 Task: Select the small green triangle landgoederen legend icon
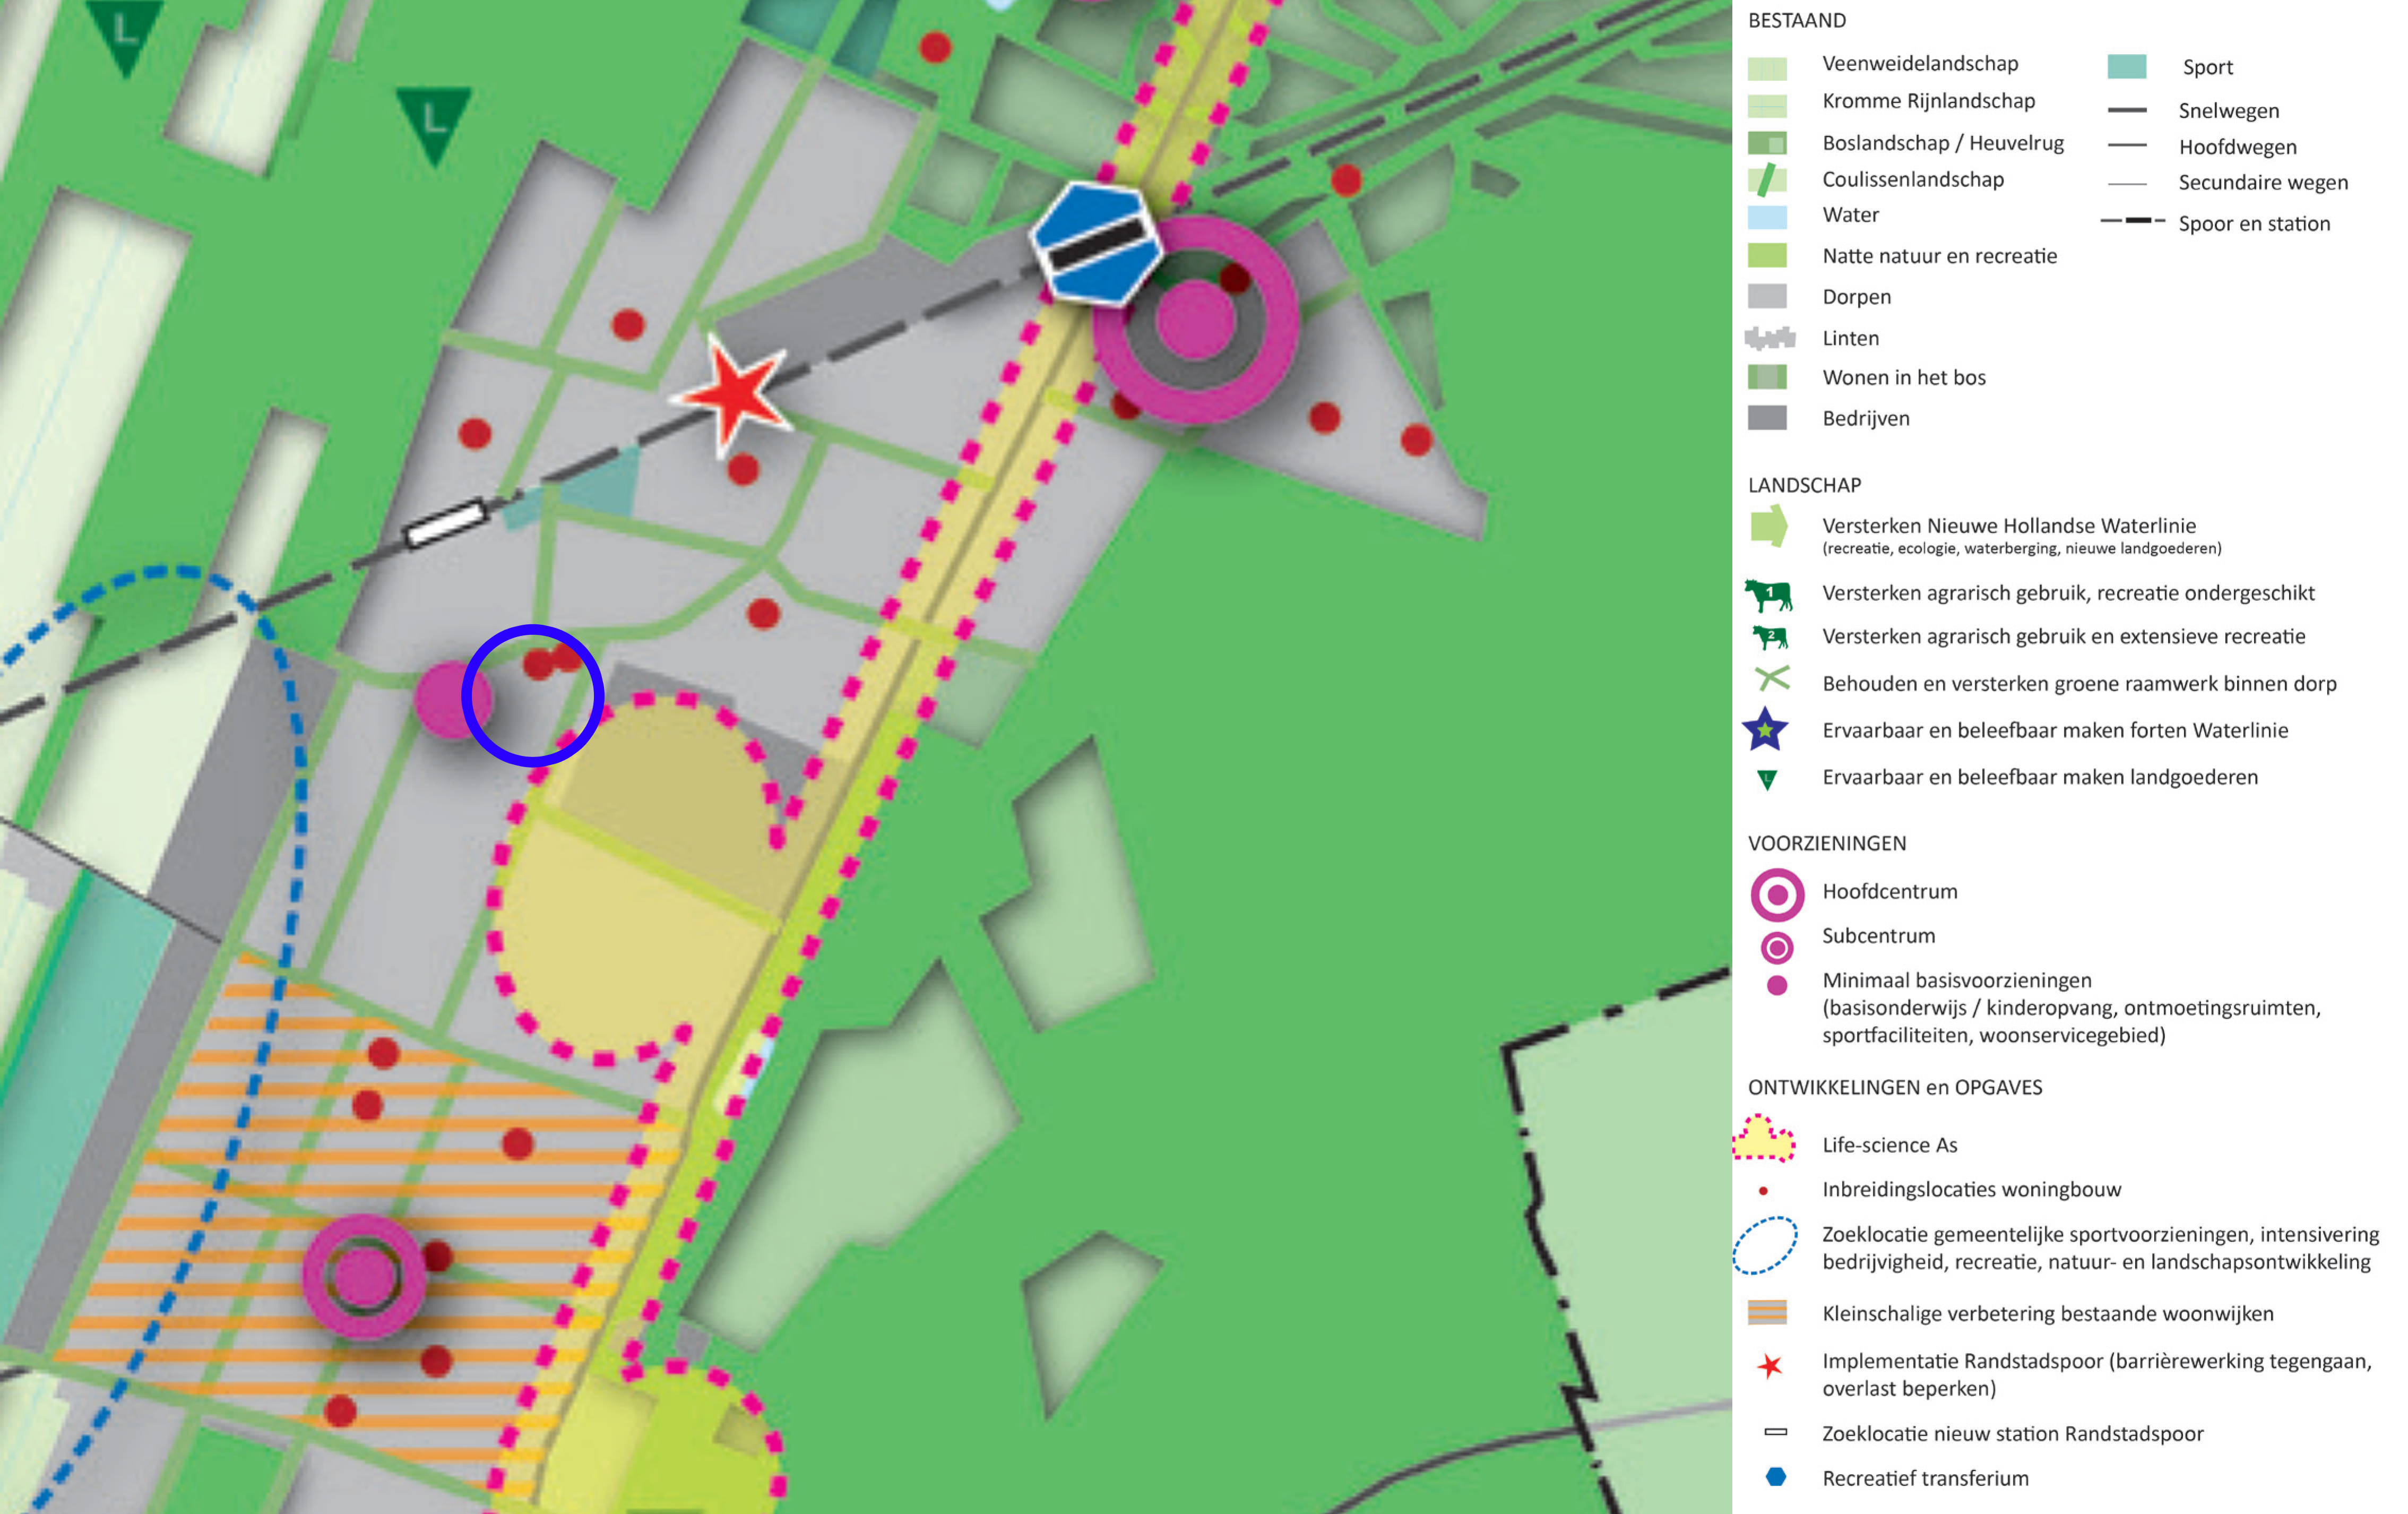click(1767, 779)
